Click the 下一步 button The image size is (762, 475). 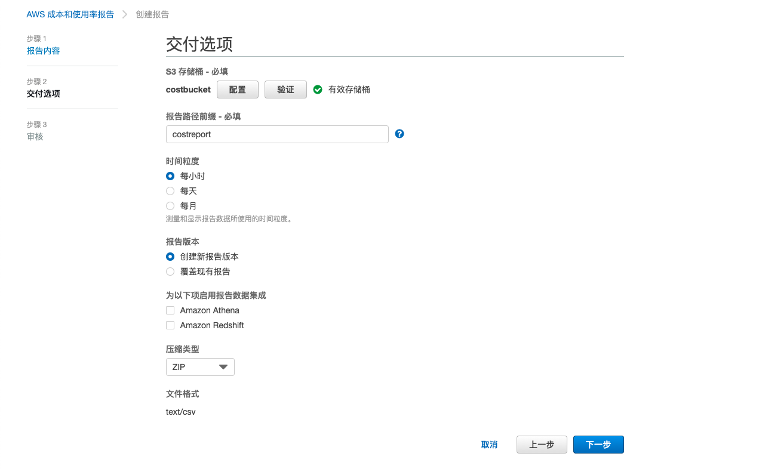[598, 445]
